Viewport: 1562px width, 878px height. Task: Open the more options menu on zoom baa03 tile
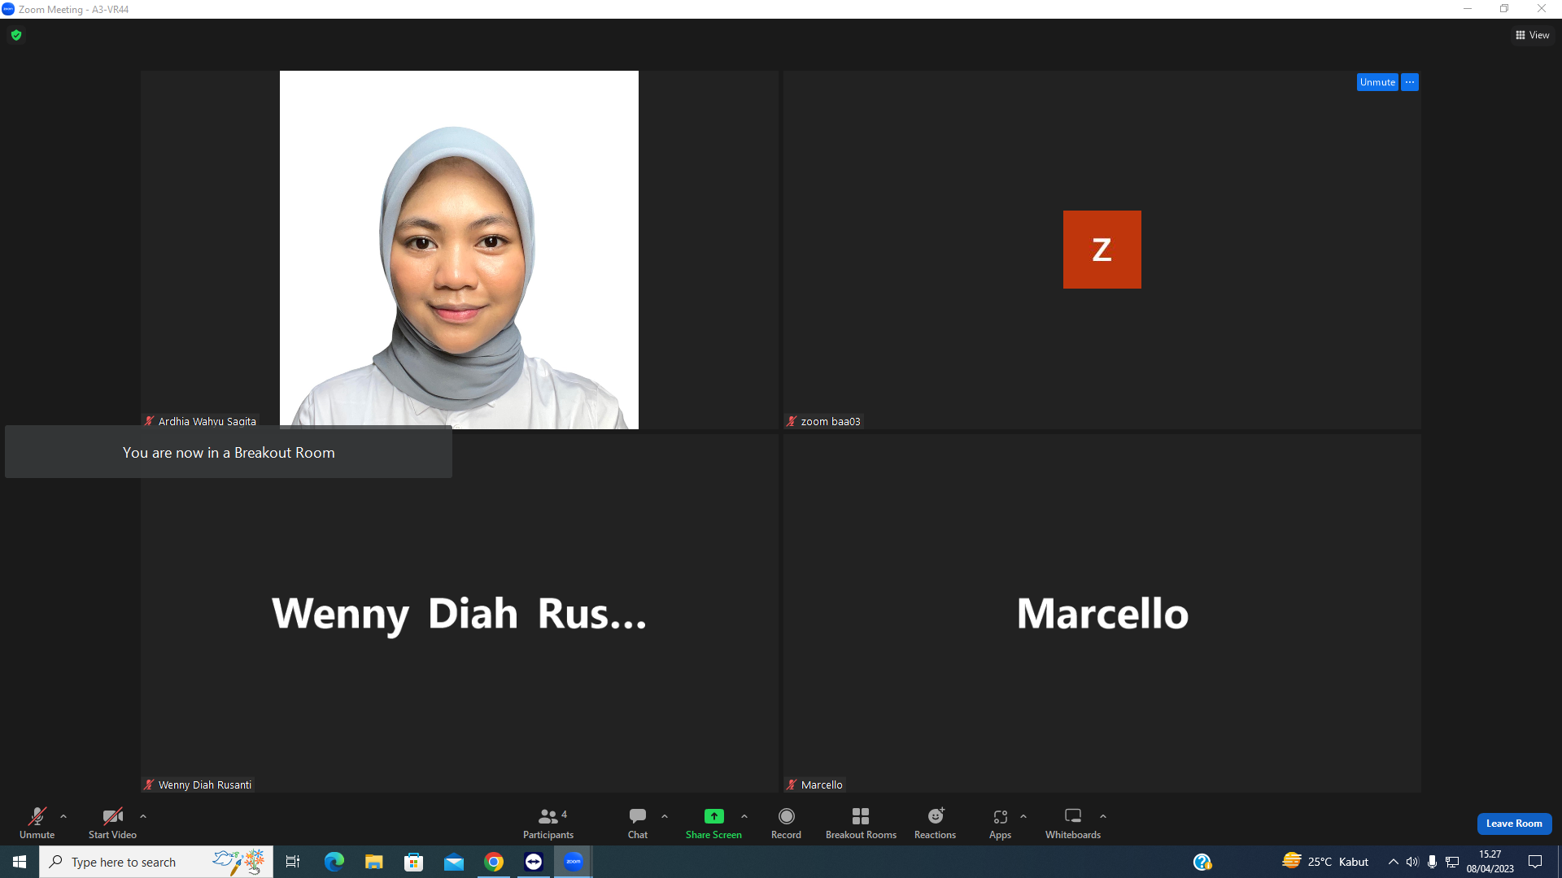pyautogui.click(x=1410, y=82)
